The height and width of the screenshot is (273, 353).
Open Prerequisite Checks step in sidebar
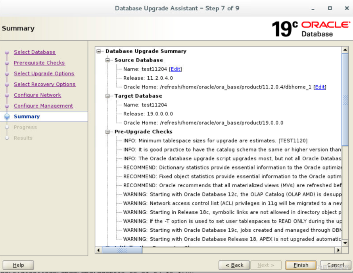39,63
